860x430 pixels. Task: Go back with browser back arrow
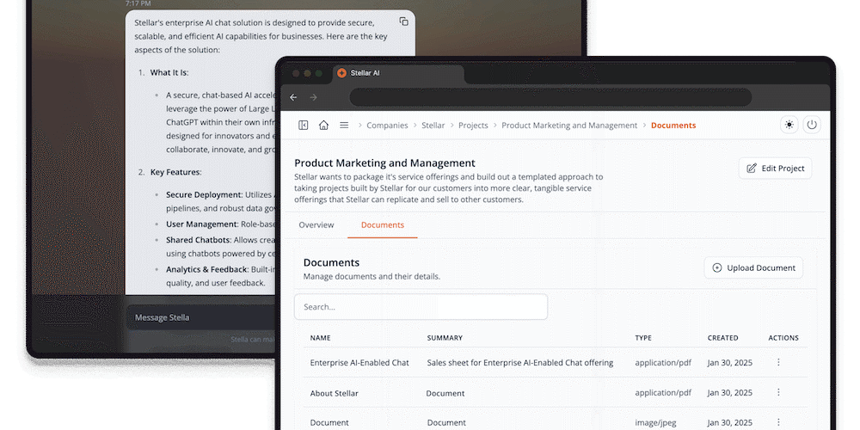coord(293,97)
